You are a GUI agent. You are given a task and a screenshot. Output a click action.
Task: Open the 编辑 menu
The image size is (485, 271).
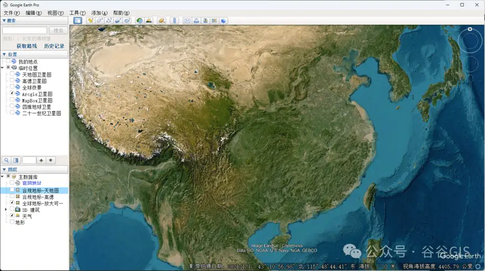click(33, 13)
